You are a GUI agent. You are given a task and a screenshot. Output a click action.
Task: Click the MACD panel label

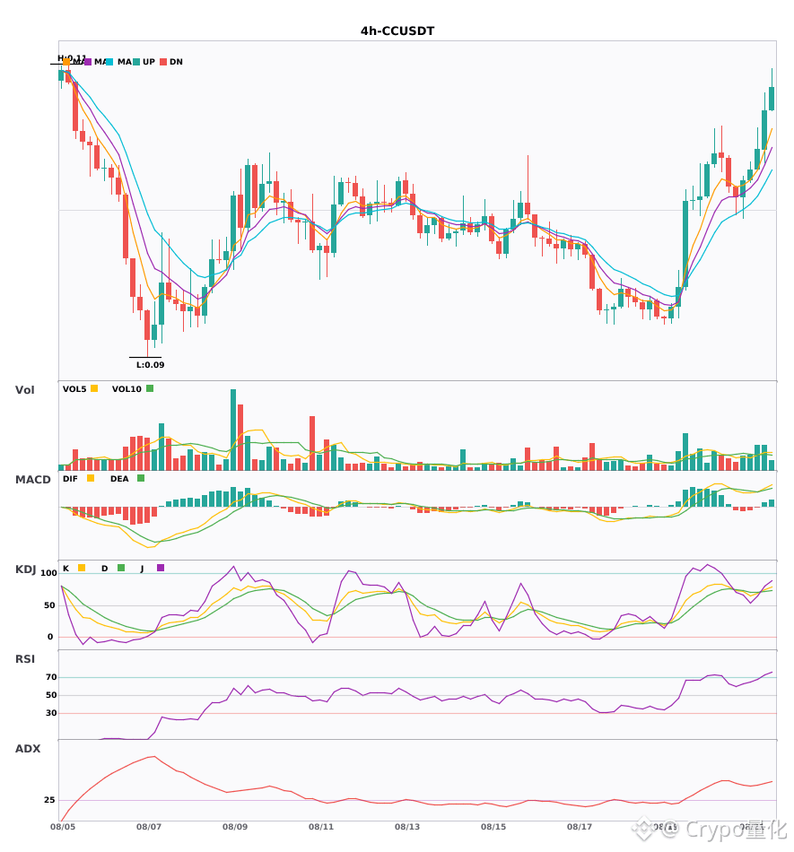pos(32,480)
